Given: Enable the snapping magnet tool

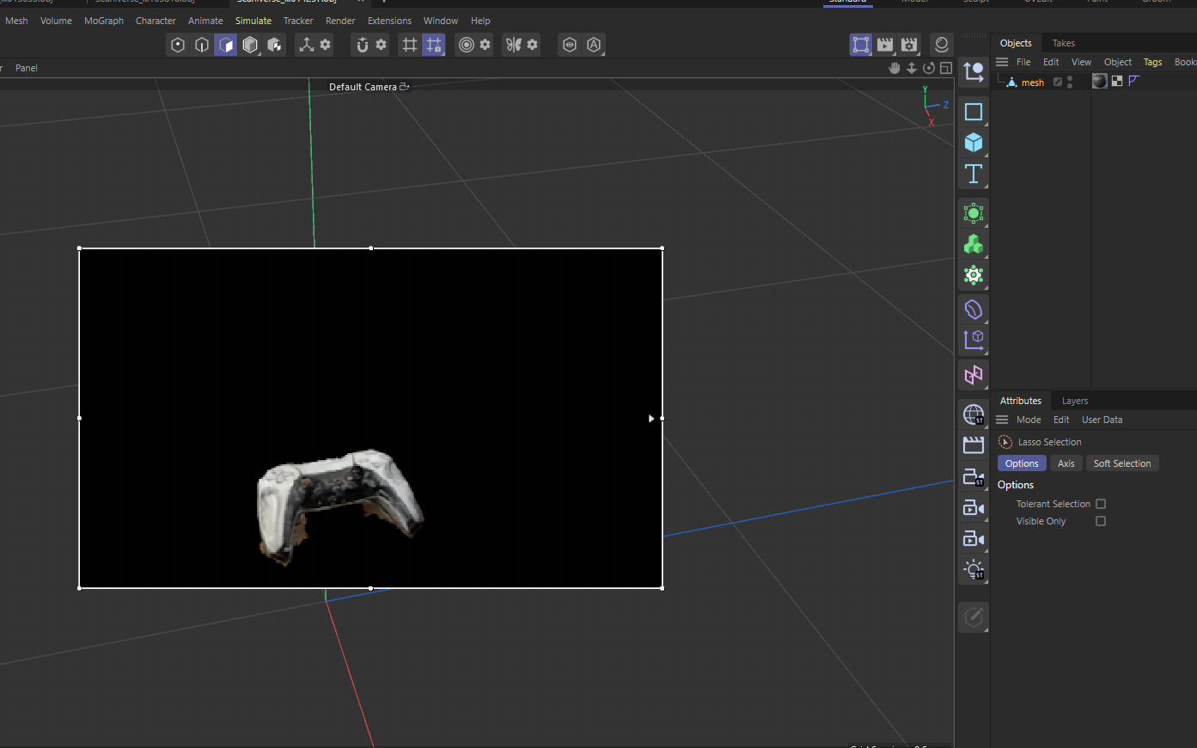Looking at the screenshot, I should point(363,45).
